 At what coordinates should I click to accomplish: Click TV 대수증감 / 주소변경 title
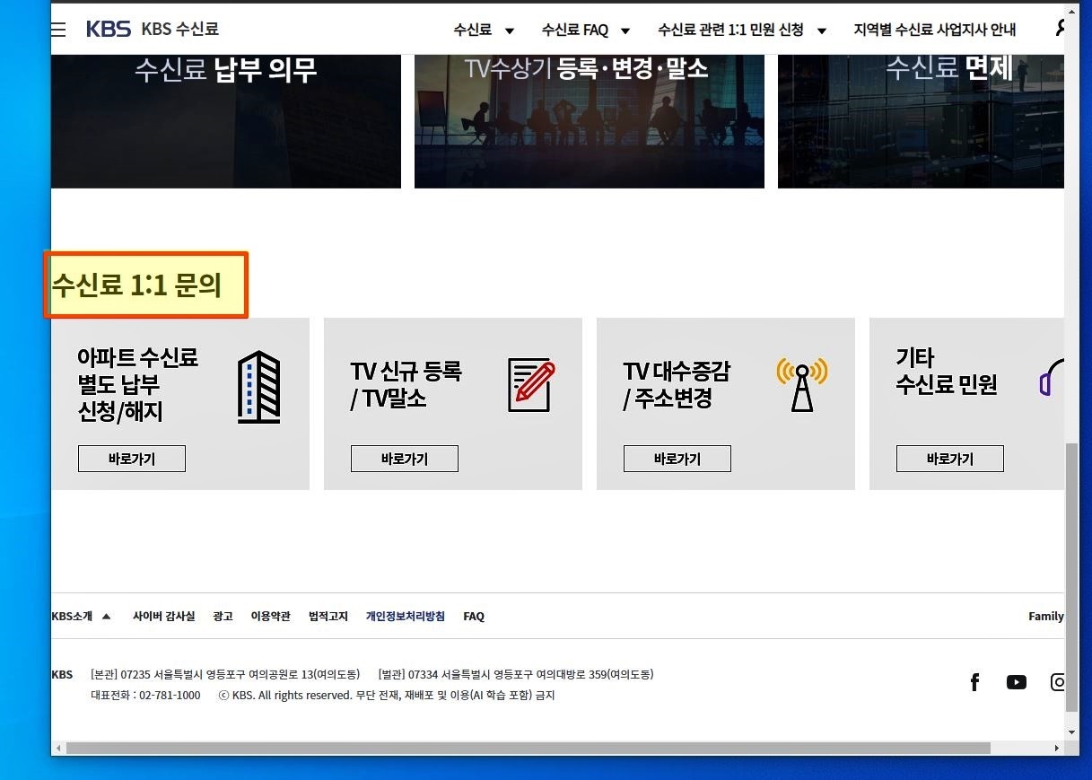(x=677, y=385)
